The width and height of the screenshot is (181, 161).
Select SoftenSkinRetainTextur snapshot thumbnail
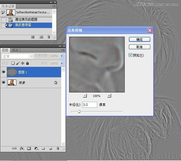[11, 12]
